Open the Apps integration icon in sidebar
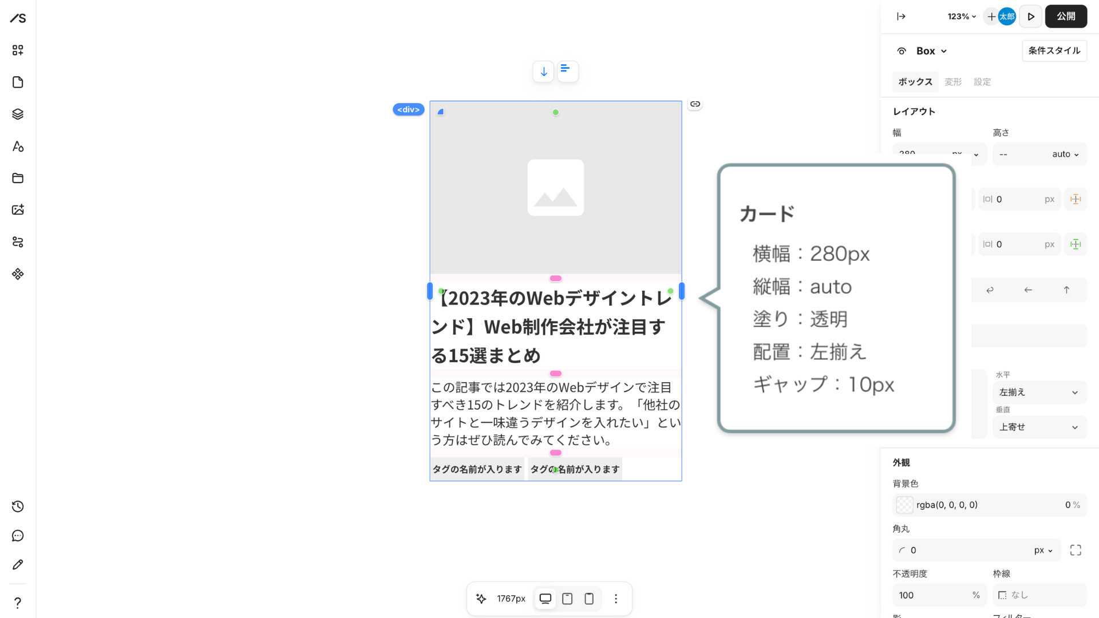The width and height of the screenshot is (1099, 618). click(x=17, y=274)
